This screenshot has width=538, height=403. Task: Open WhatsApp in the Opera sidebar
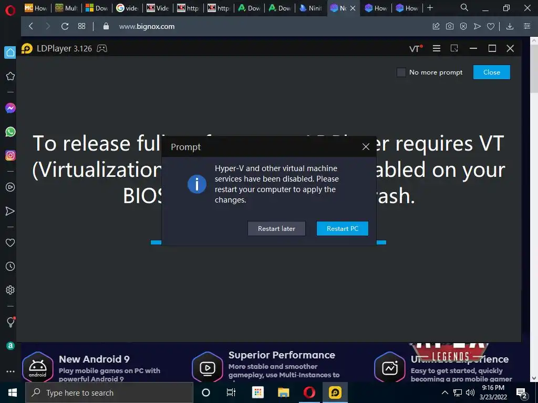click(11, 132)
